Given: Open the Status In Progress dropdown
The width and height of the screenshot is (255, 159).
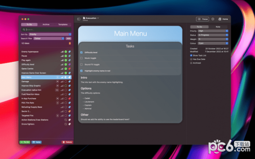Looking at the screenshot, I should click(213, 35).
